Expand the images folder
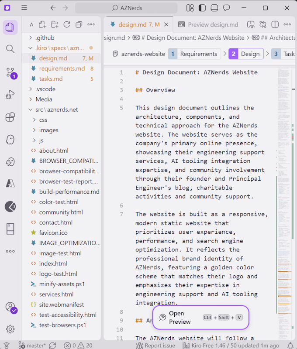This screenshot has height=349, width=297. click(x=61, y=130)
